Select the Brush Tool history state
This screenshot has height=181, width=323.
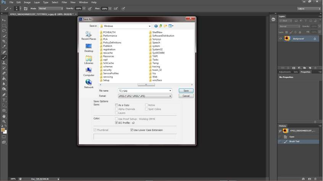pyautogui.click(x=299, y=142)
